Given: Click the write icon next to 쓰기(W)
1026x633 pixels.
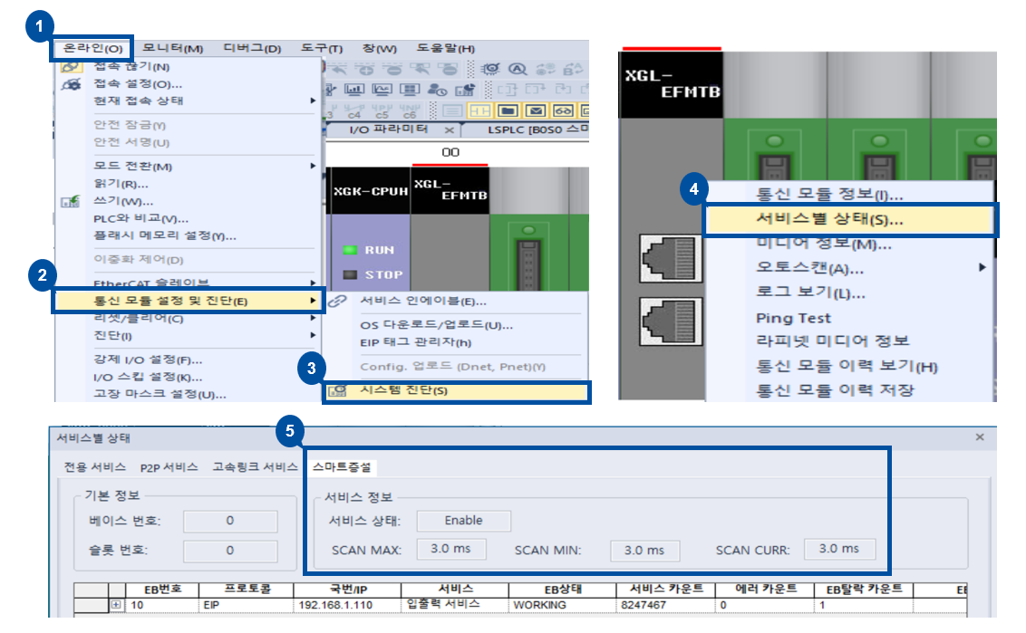Looking at the screenshot, I should tap(70, 201).
